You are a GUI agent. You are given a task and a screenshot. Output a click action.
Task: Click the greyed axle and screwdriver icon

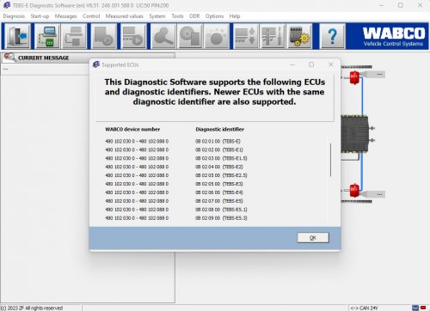pyautogui.click(x=273, y=36)
